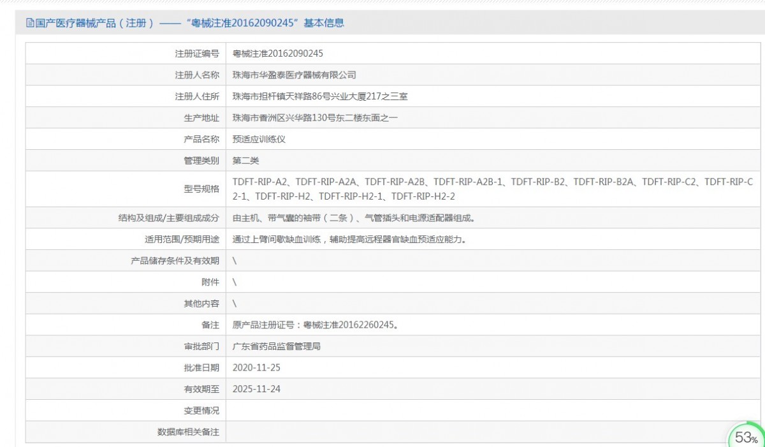Click the 适用范围/预期用途 label

coord(182,240)
